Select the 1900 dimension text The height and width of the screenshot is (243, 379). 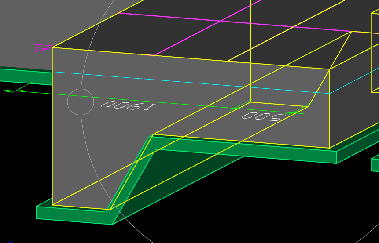click(x=129, y=106)
